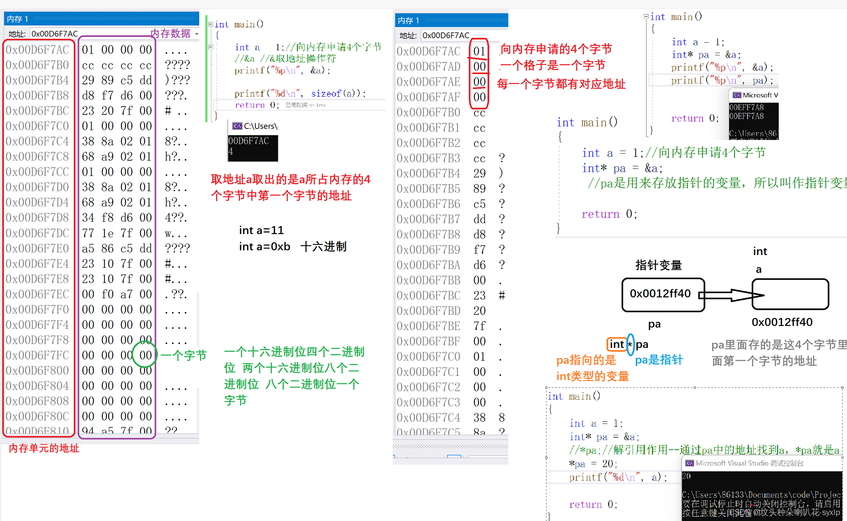Click memory row address 0x00D6F7EC
Image resolution: width=847 pixels, height=521 pixels.
click(x=37, y=294)
